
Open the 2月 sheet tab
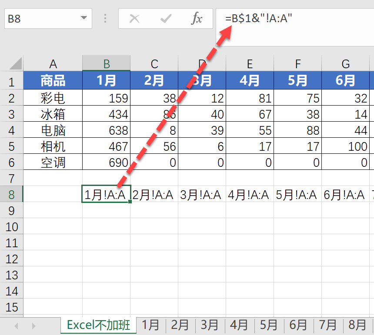pos(180,325)
